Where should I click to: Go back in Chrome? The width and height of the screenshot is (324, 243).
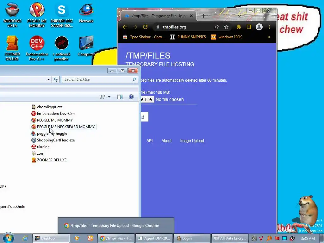(125, 27)
